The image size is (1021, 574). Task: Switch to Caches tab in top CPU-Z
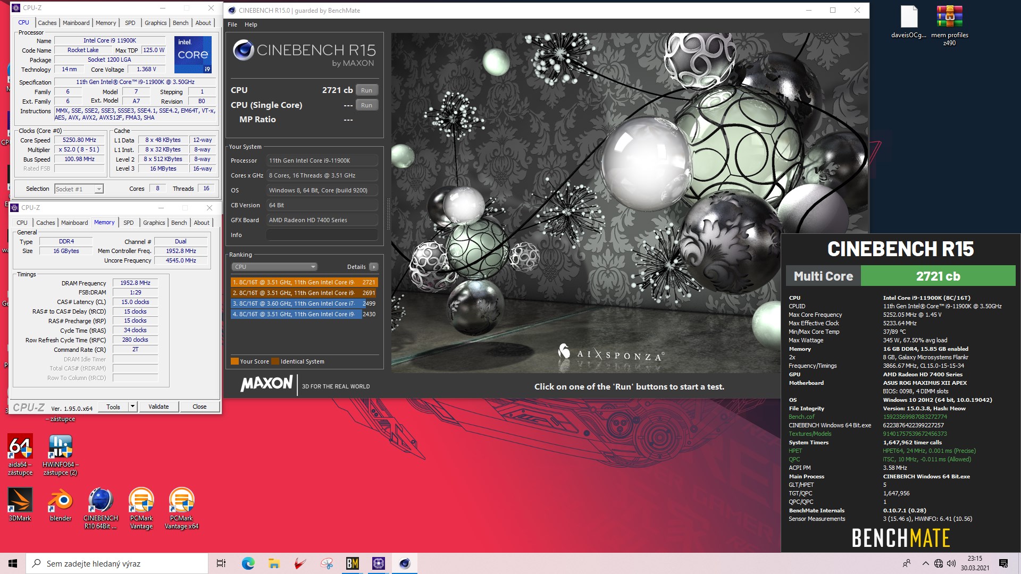point(47,23)
